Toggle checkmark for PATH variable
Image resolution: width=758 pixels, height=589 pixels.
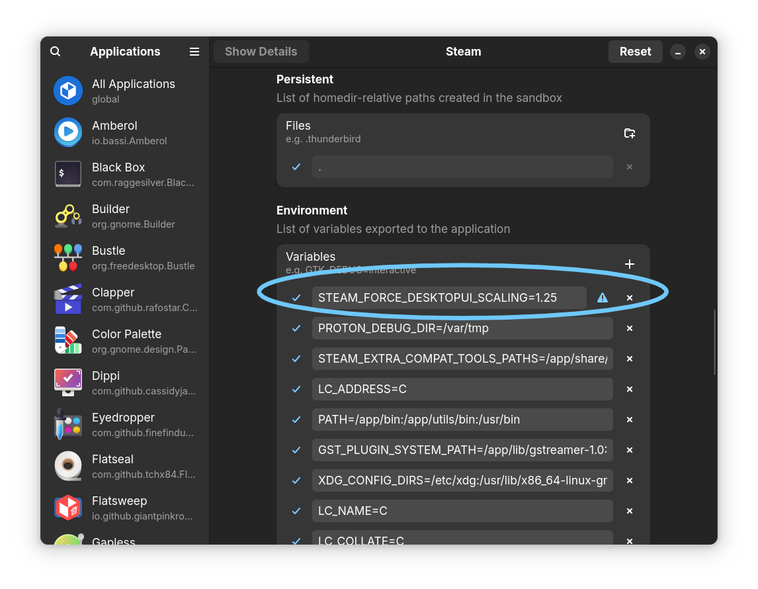pyautogui.click(x=296, y=420)
